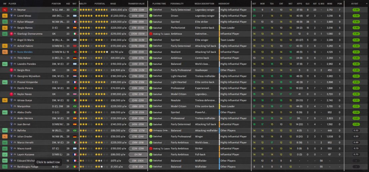Click Rafinha's grey 6.92 average rating badge

click(x=356, y=130)
